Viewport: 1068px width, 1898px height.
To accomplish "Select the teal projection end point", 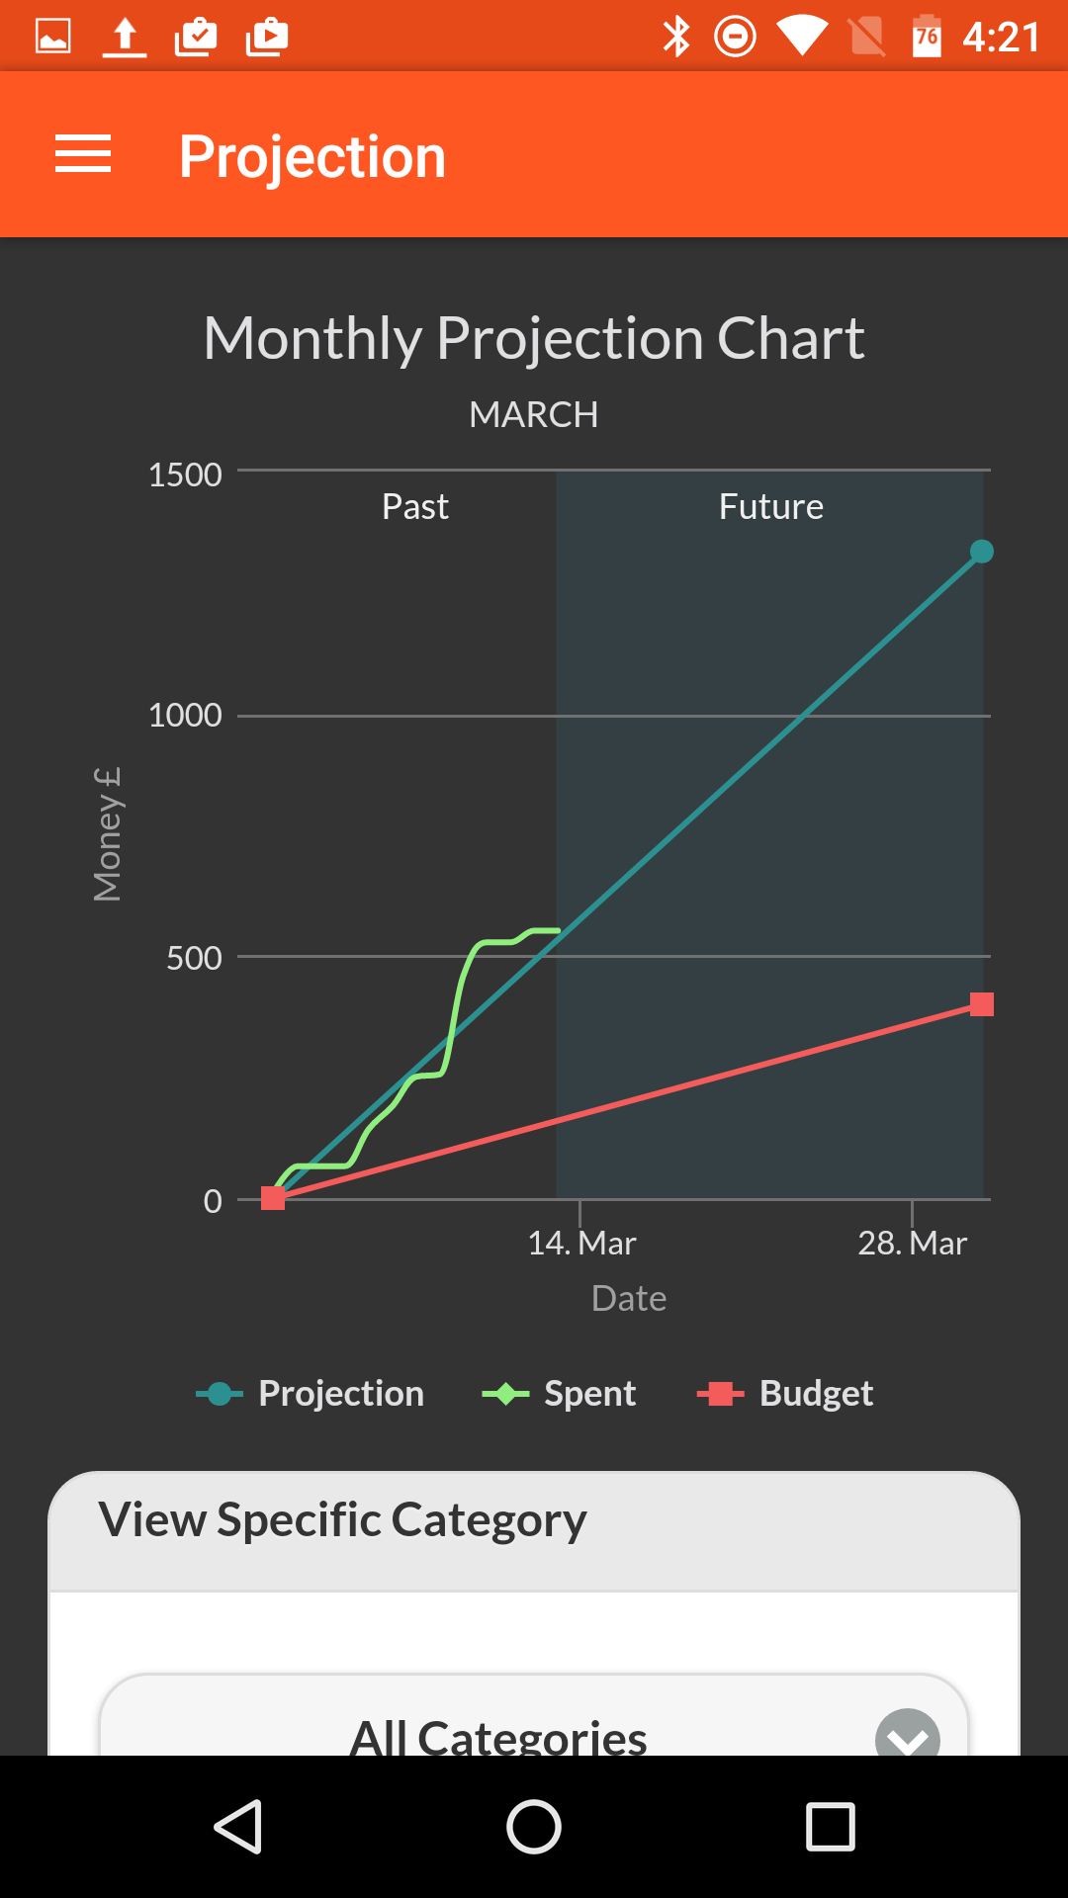I will (981, 552).
